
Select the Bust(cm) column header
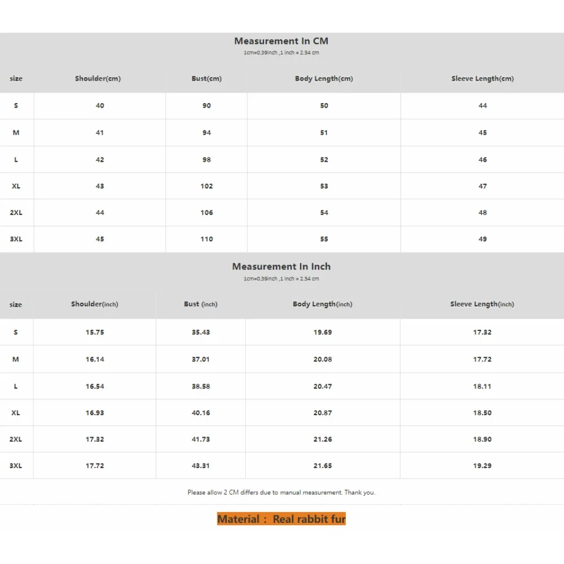click(206, 78)
